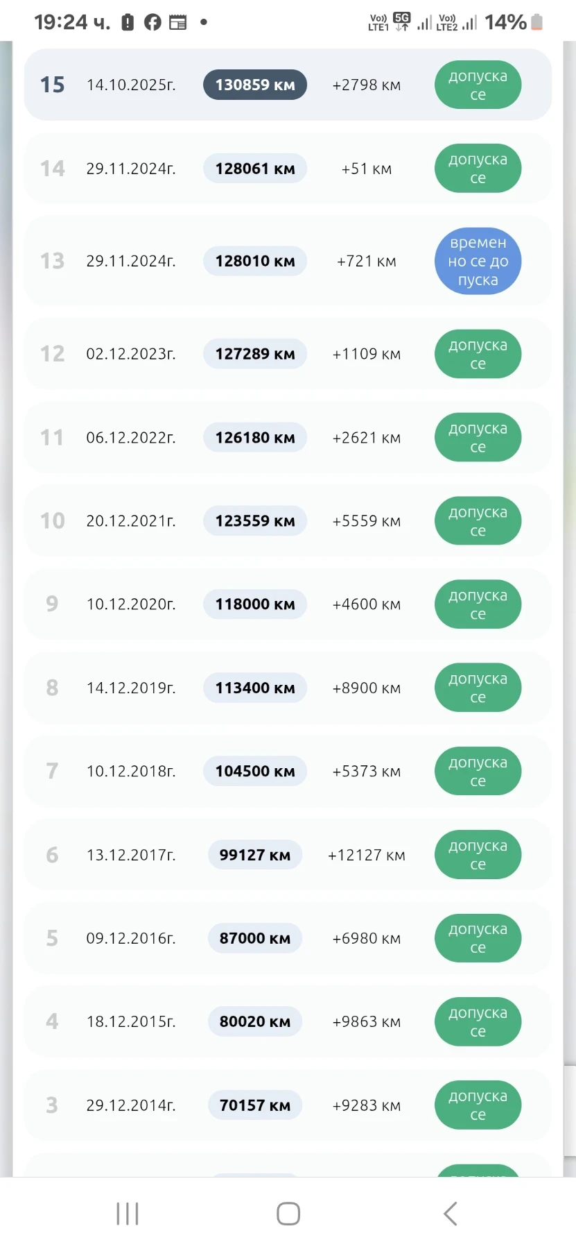Image resolution: width=576 pixels, height=1249 pixels.
Task: Click 'допуска се' badge for inspection 15
Action: coord(478,85)
